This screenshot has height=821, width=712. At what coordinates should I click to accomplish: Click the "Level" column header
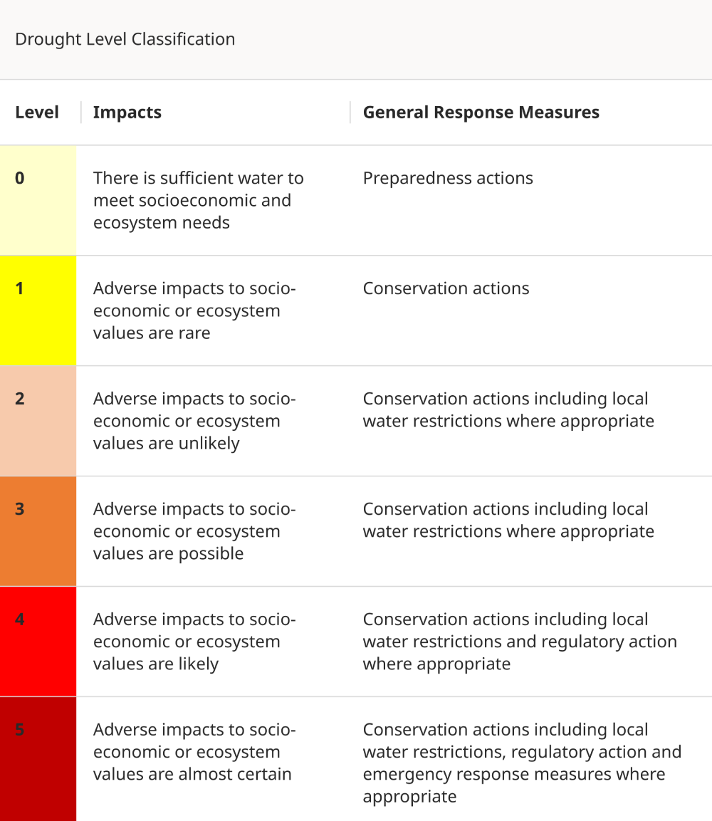click(37, 113)
